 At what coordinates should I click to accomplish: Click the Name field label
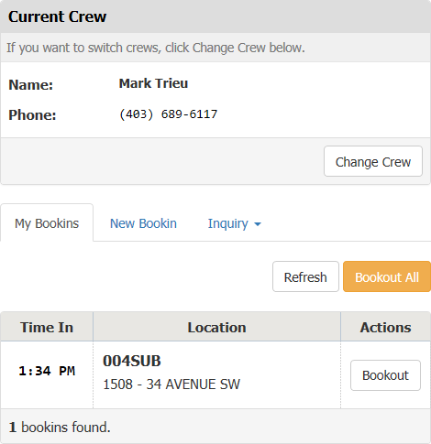[31, 84]
